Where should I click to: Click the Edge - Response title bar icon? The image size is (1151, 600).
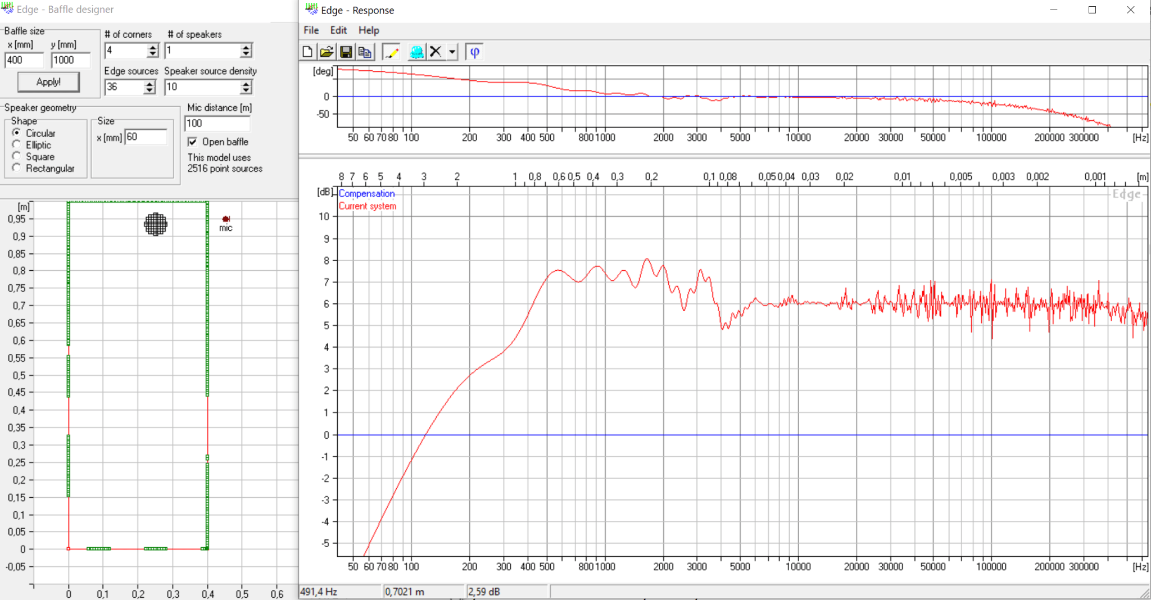311,10
